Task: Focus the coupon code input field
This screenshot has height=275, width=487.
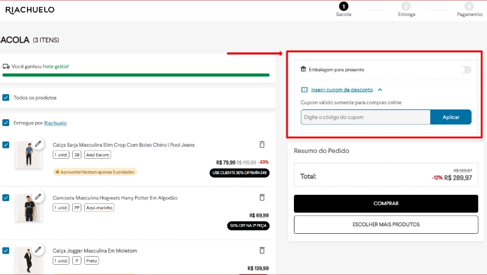Action: click(366, 117)
